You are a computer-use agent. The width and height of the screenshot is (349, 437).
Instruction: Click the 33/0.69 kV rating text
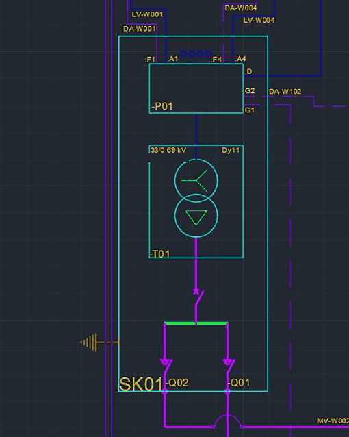tap(168, 150)
